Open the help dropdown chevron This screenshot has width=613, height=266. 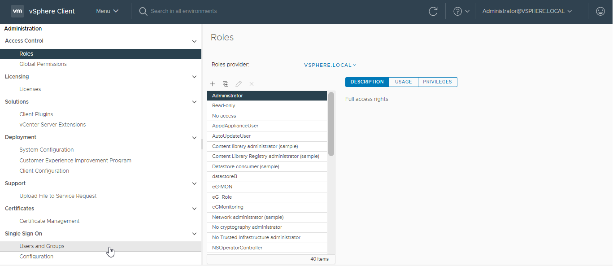click(x=467, y=11)
